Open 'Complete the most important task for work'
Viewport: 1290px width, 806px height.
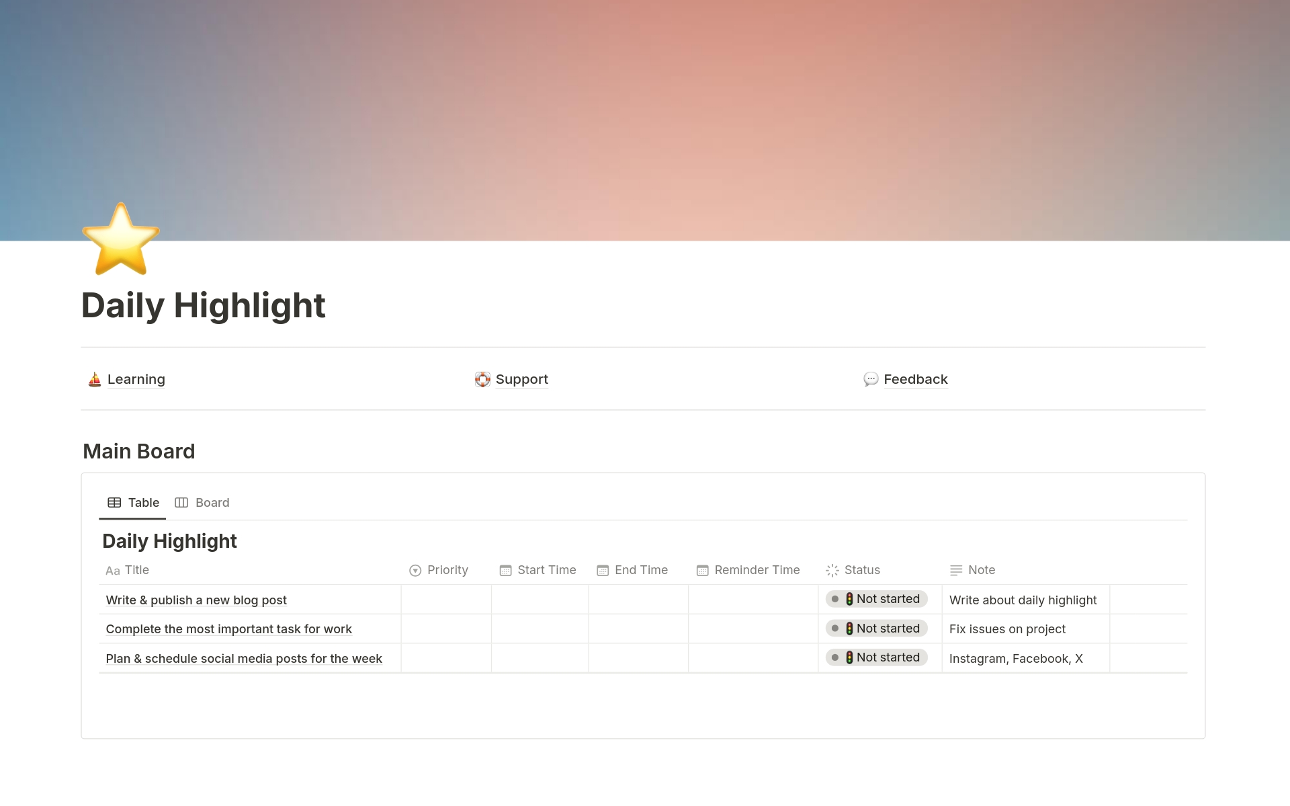tap(228, 629)
